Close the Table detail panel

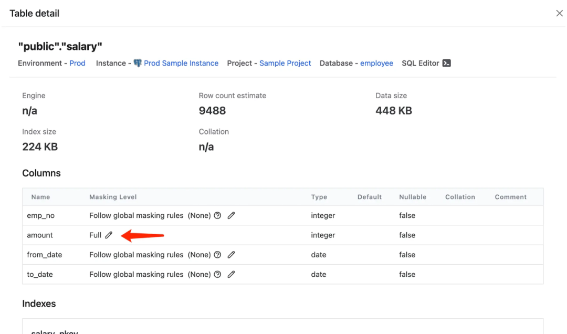point(559,13)
